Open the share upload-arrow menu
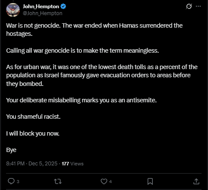The height and width of the screenshot is (190, 208). [196, 181]
